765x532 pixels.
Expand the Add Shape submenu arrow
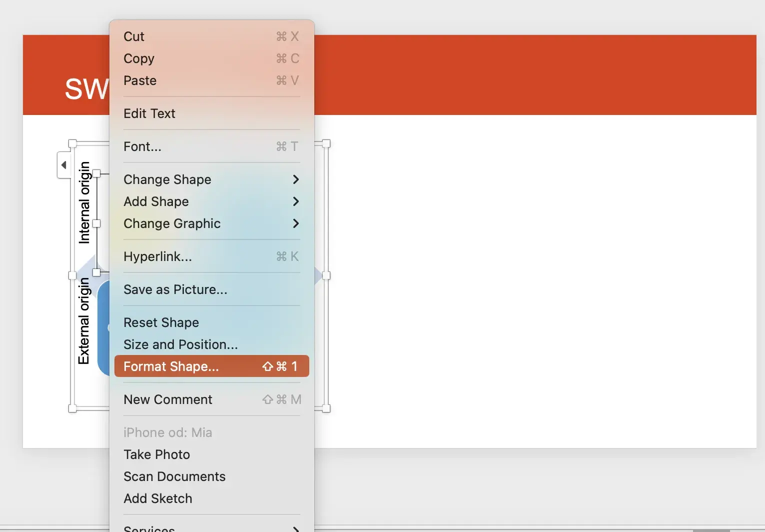click(295, 201)
